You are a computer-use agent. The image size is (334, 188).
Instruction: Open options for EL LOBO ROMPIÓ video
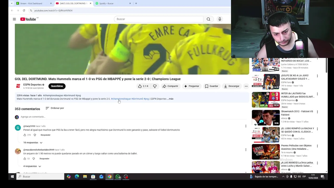tap(317, 129)
